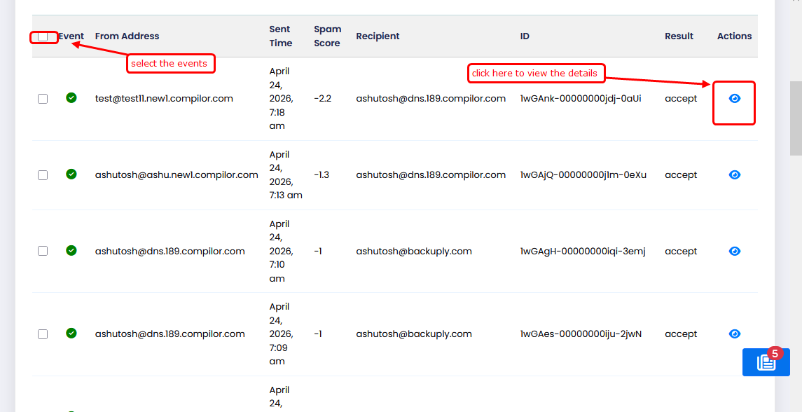Open details eye icon for 1wGAgH-00000000iqi-3emj

(x=734, y=251)
